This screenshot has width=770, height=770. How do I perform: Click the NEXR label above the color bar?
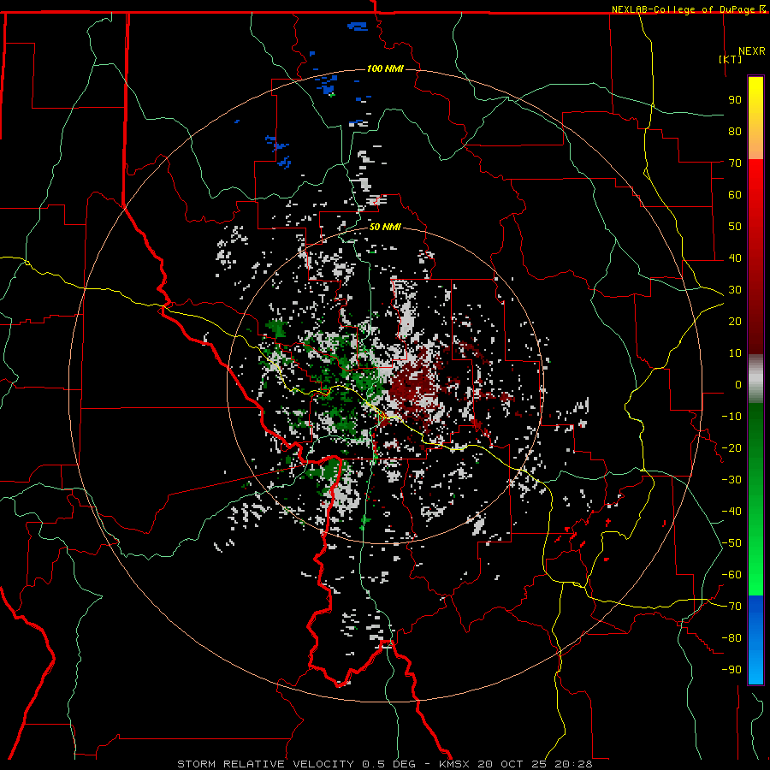pos(751,50)
